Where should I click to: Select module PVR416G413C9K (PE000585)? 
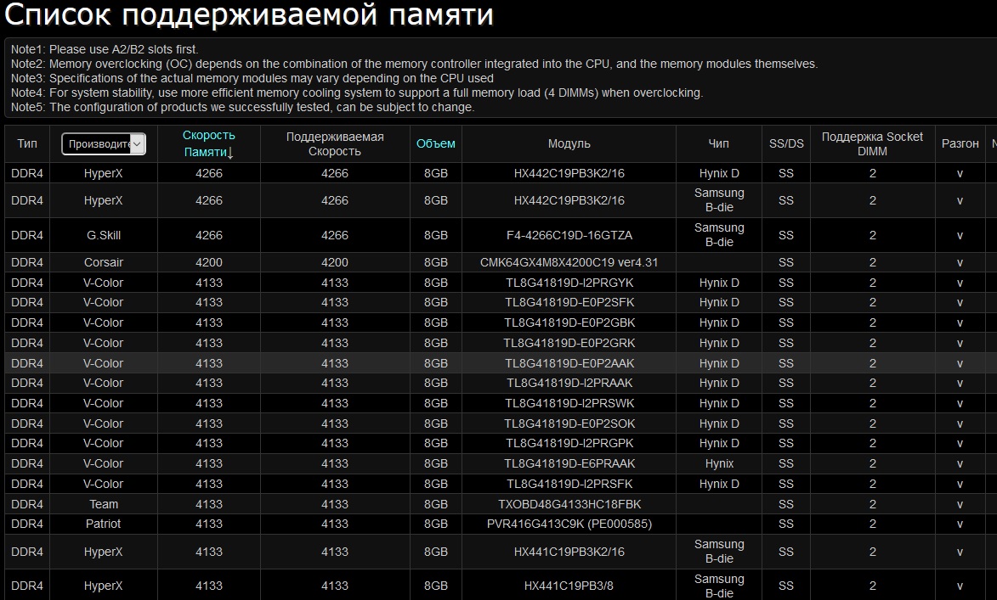569,524
